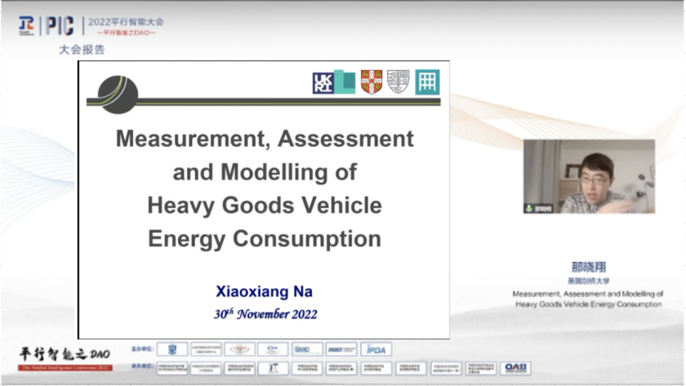The height and width of the screenshot is (386, 686).
Task: Click the teal grid building logo
Action: 427,82
